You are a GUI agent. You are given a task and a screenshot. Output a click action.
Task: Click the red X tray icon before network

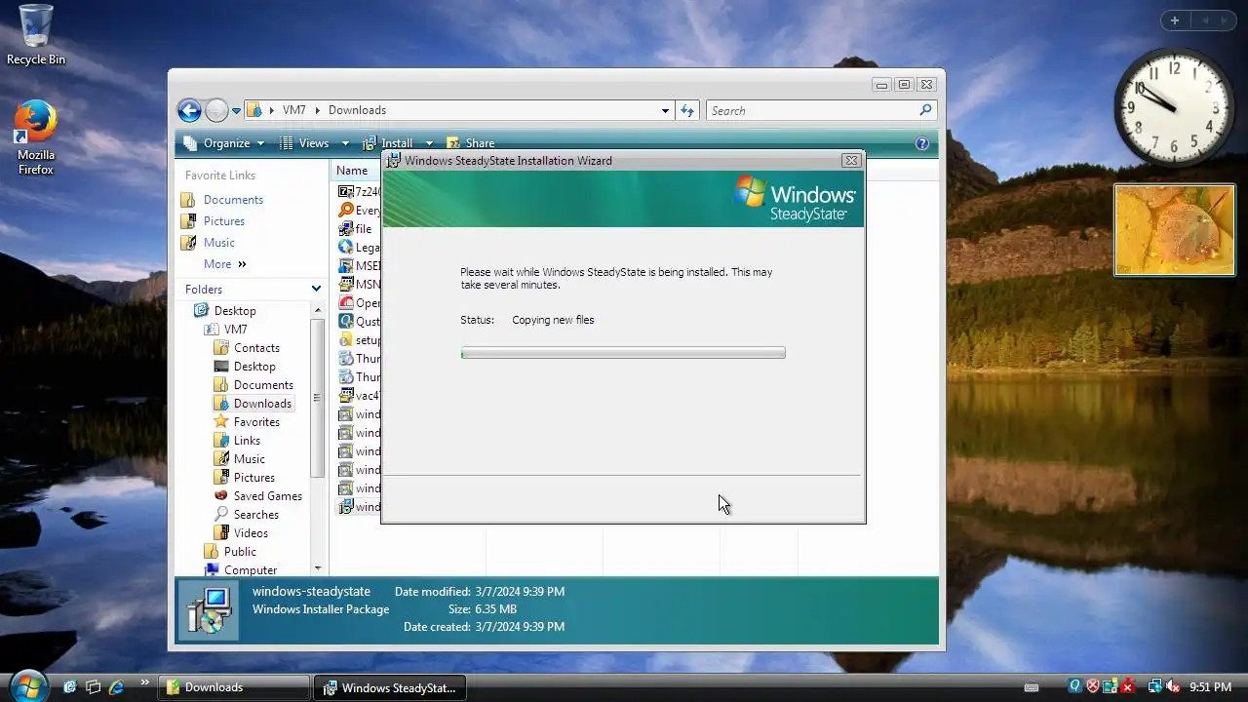[x=1129, y=687]
